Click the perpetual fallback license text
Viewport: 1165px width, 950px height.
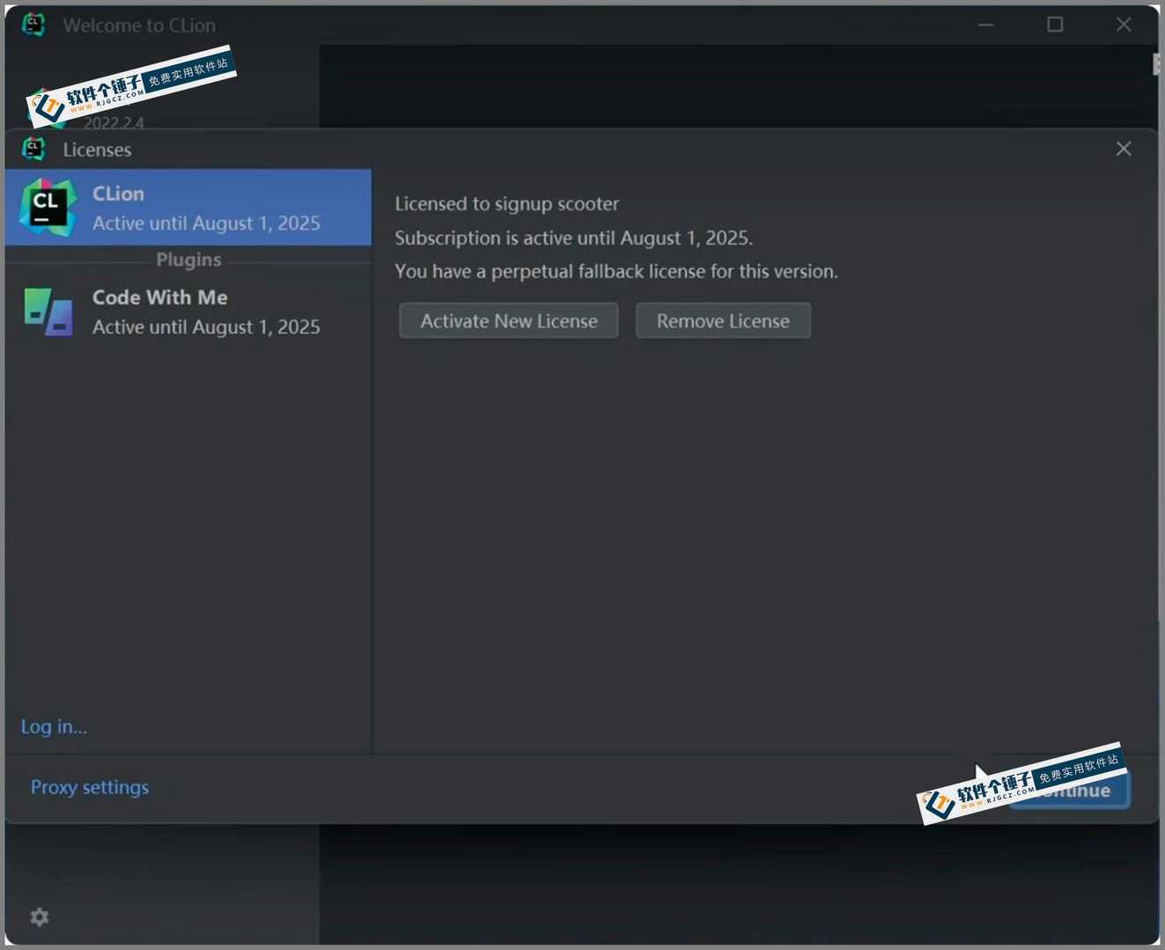point(616,272)
